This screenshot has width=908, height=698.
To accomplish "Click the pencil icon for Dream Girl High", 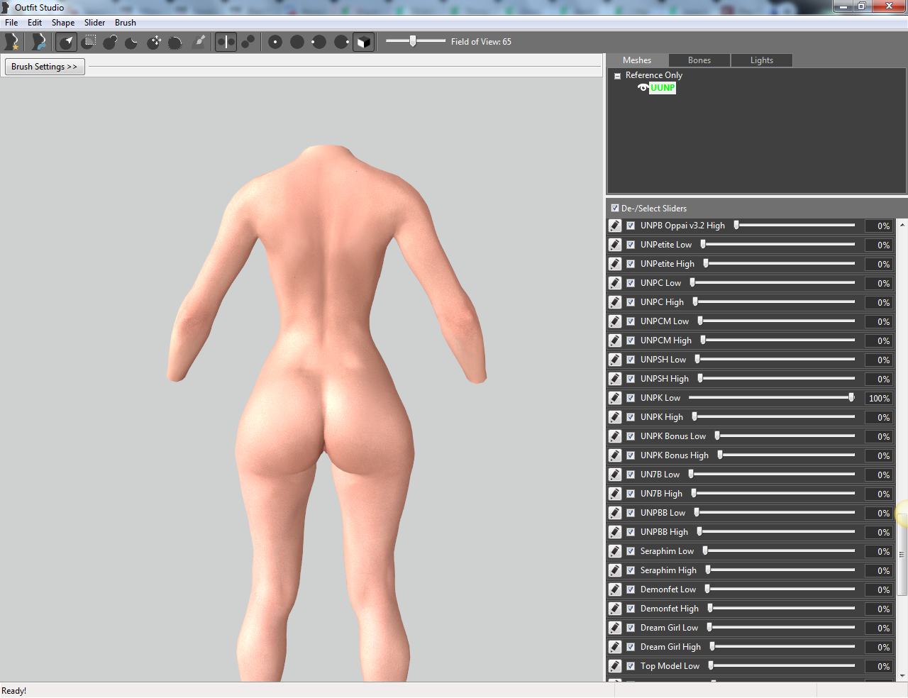I will pyautogui.click(x=615, y=647).
